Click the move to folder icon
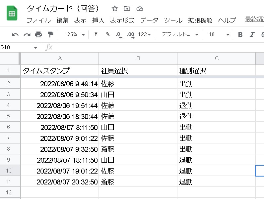264x199 pixels. pyautogui.click(x=127, y=9)
